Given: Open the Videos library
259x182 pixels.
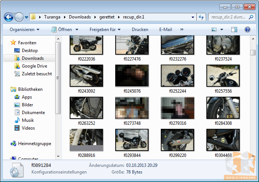Looking at the screenshot, I should tap(24, 128).
